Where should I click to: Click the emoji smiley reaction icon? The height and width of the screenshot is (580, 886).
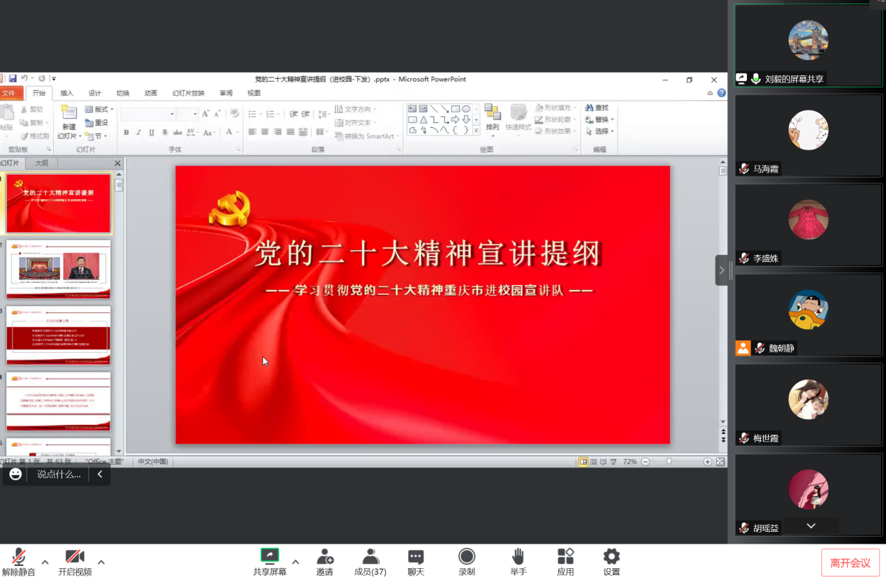coord(15,474)
